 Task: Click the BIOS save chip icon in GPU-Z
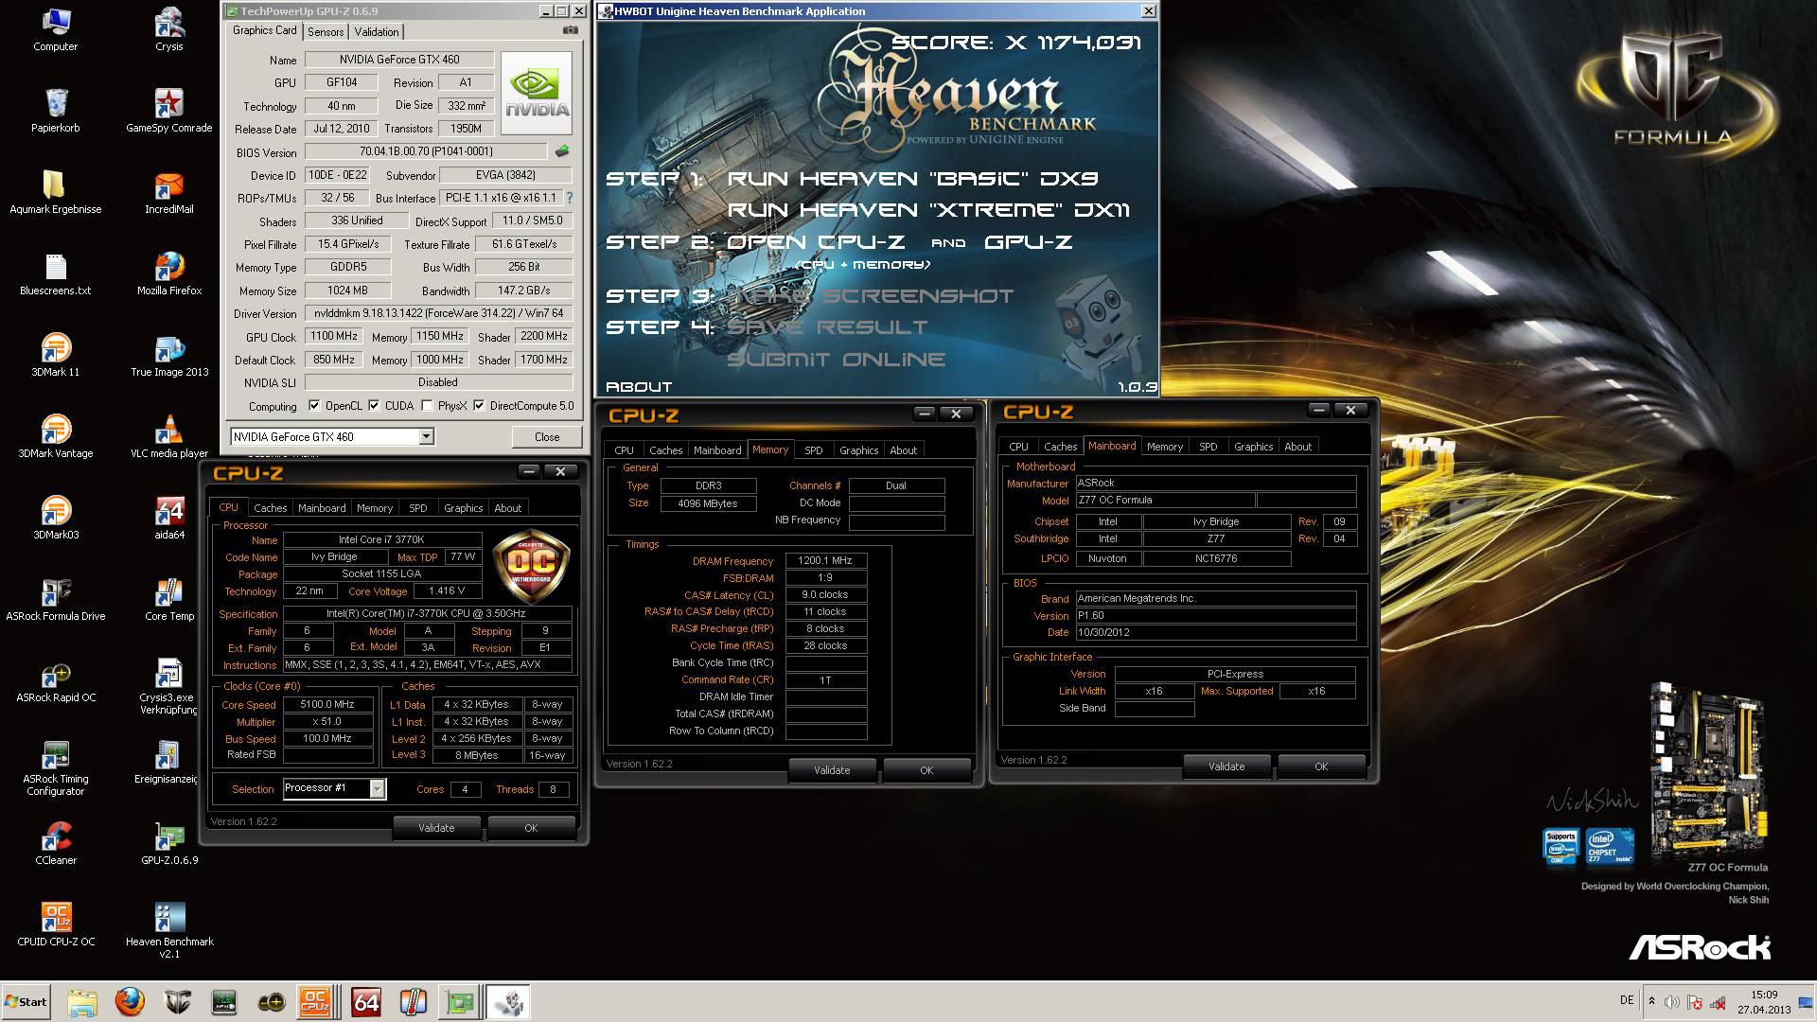562,151
